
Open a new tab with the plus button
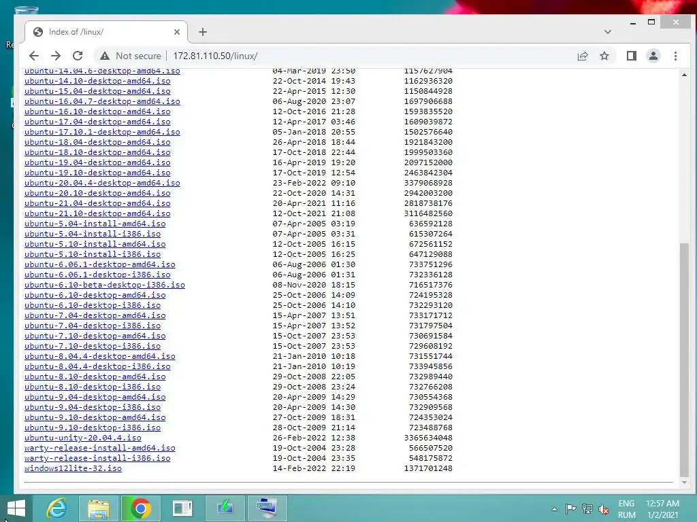[203, 32]
